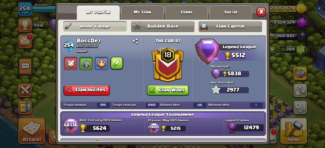
Task: Switch to the My Clan tab
Action: pos(142,12)
